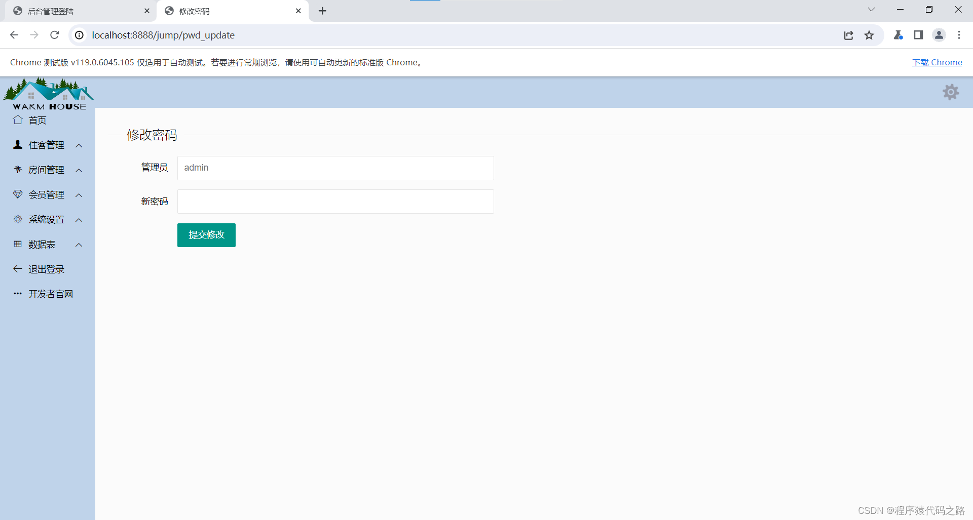
Task: Select 退出登录 to log out
Action: coord(47,269)
